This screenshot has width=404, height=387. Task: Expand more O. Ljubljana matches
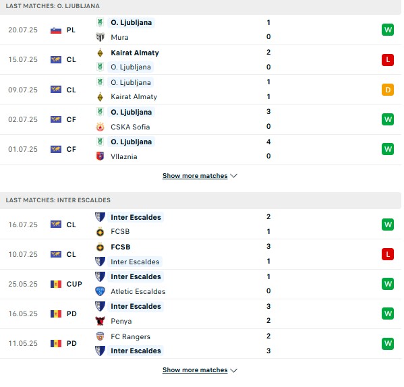(195, 175)
